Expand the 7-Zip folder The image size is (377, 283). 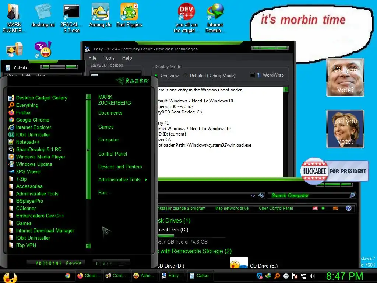18,179
